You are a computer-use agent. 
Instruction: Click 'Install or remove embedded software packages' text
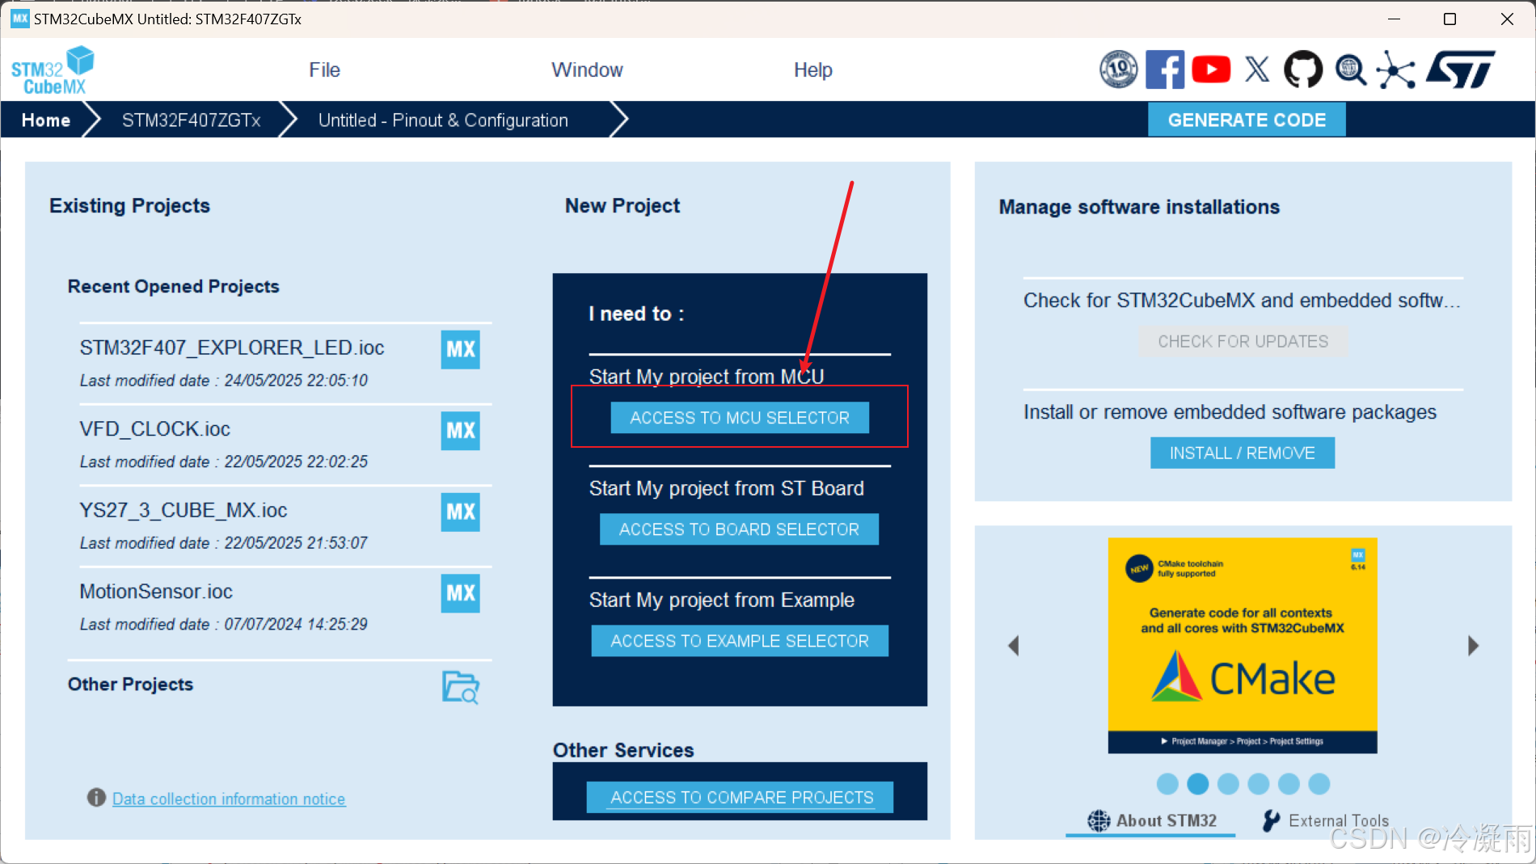[1230, 412]
